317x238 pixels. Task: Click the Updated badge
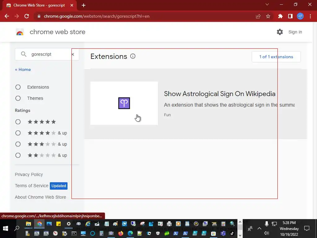point(59,186)
